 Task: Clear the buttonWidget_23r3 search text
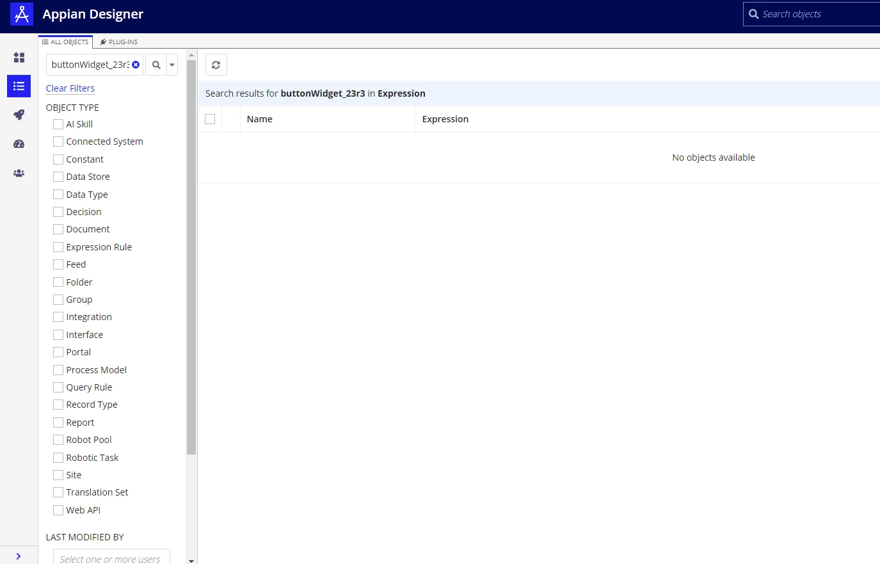point(136,65)
